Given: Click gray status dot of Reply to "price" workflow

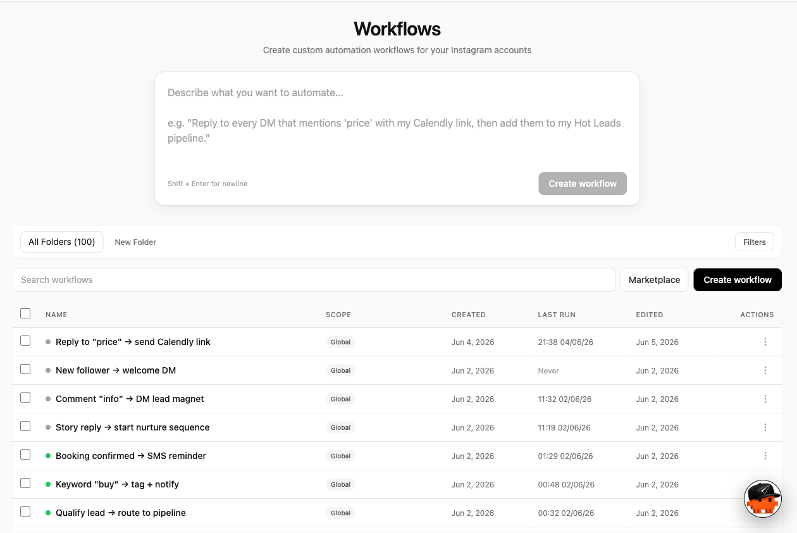Looking at the screenshot, I should click(48, 342).
